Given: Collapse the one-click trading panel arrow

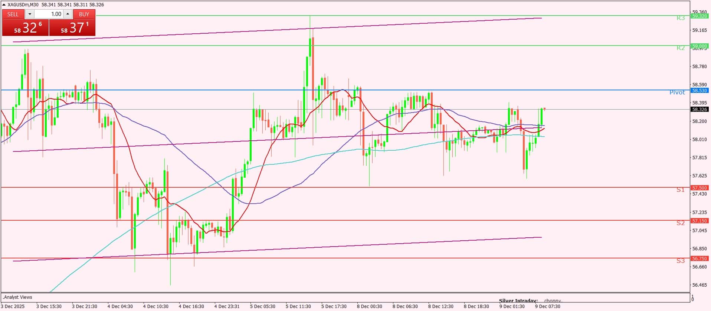Looking at the screenshot, I should pos(4,5).
